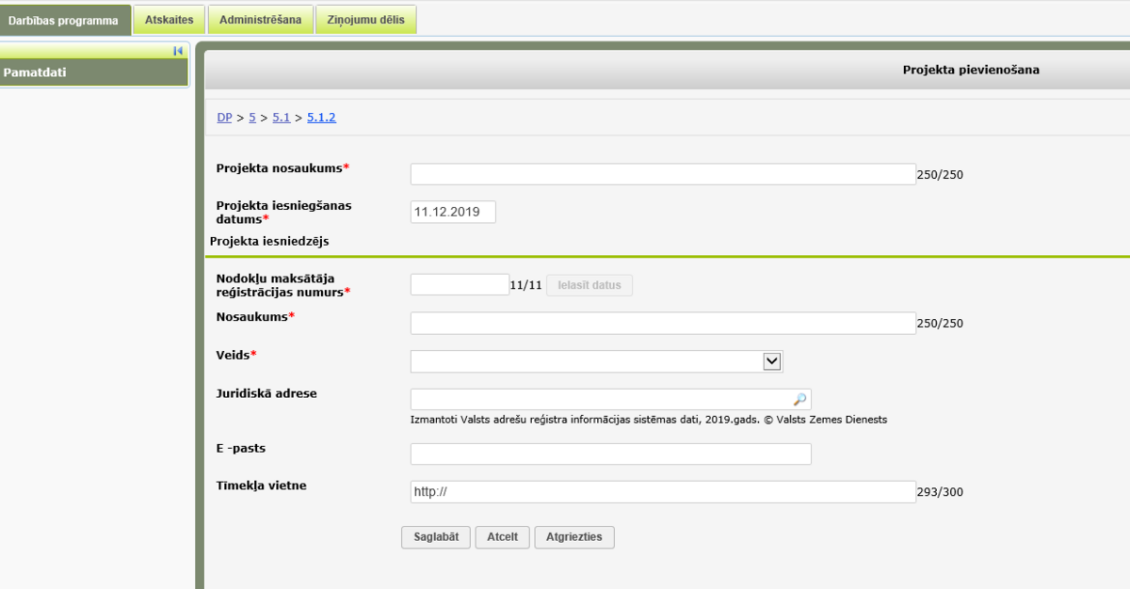This screenshot has height=589, width=1130.
Task: Click the Projekta iesniegšanas datums field
Action: (453, 212)
